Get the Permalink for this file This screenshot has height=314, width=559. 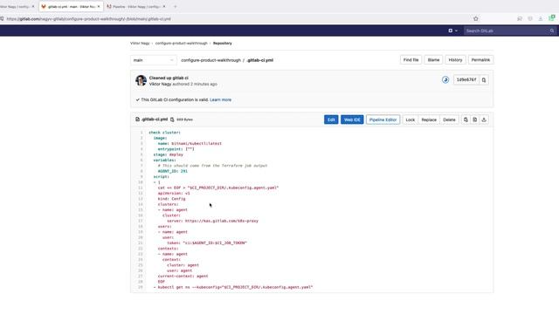[x=480, y=60]
